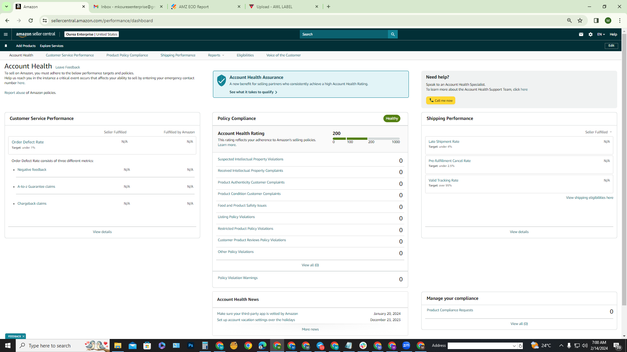Screen dimensions: 627x352
Task: Open File Explorer from the taskbar
Action: [118, 345]
